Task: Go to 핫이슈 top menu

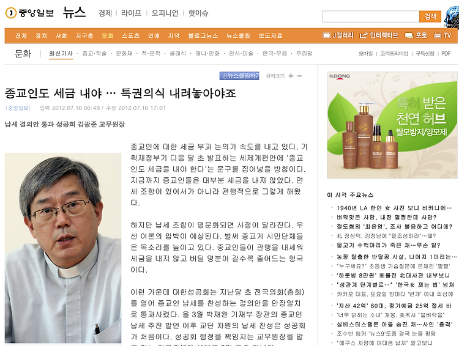Action: 198,13
